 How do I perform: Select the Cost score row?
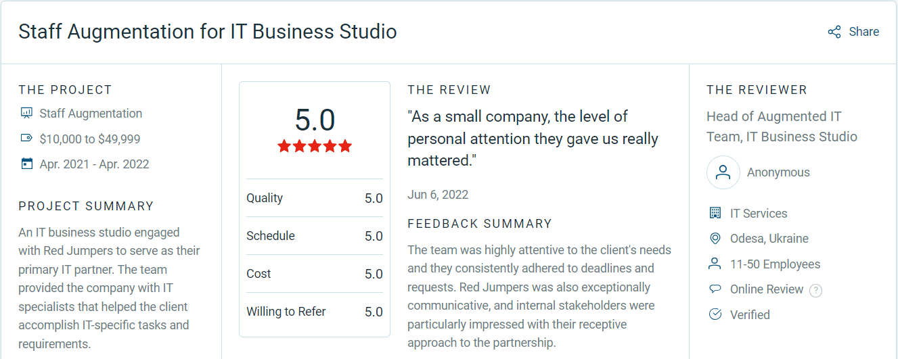[315, 274]
